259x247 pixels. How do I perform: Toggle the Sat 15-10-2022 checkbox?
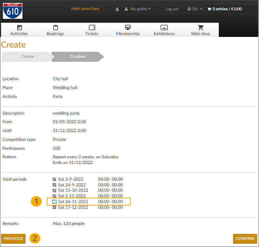tap(54, 190)
